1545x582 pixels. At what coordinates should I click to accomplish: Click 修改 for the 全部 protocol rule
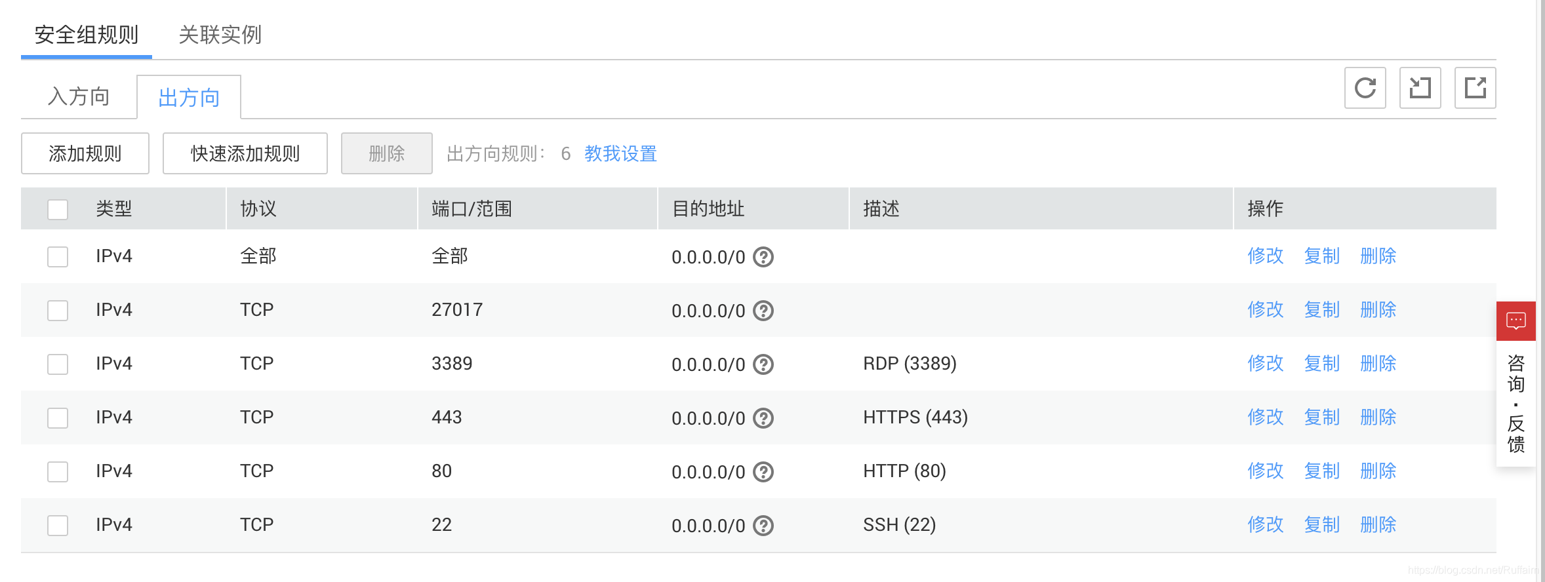click(1266, 256)
